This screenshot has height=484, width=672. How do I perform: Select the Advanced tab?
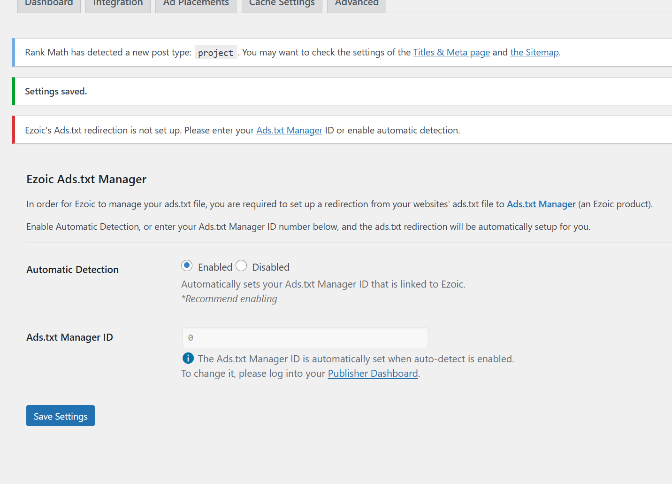(x=357, y=5)
